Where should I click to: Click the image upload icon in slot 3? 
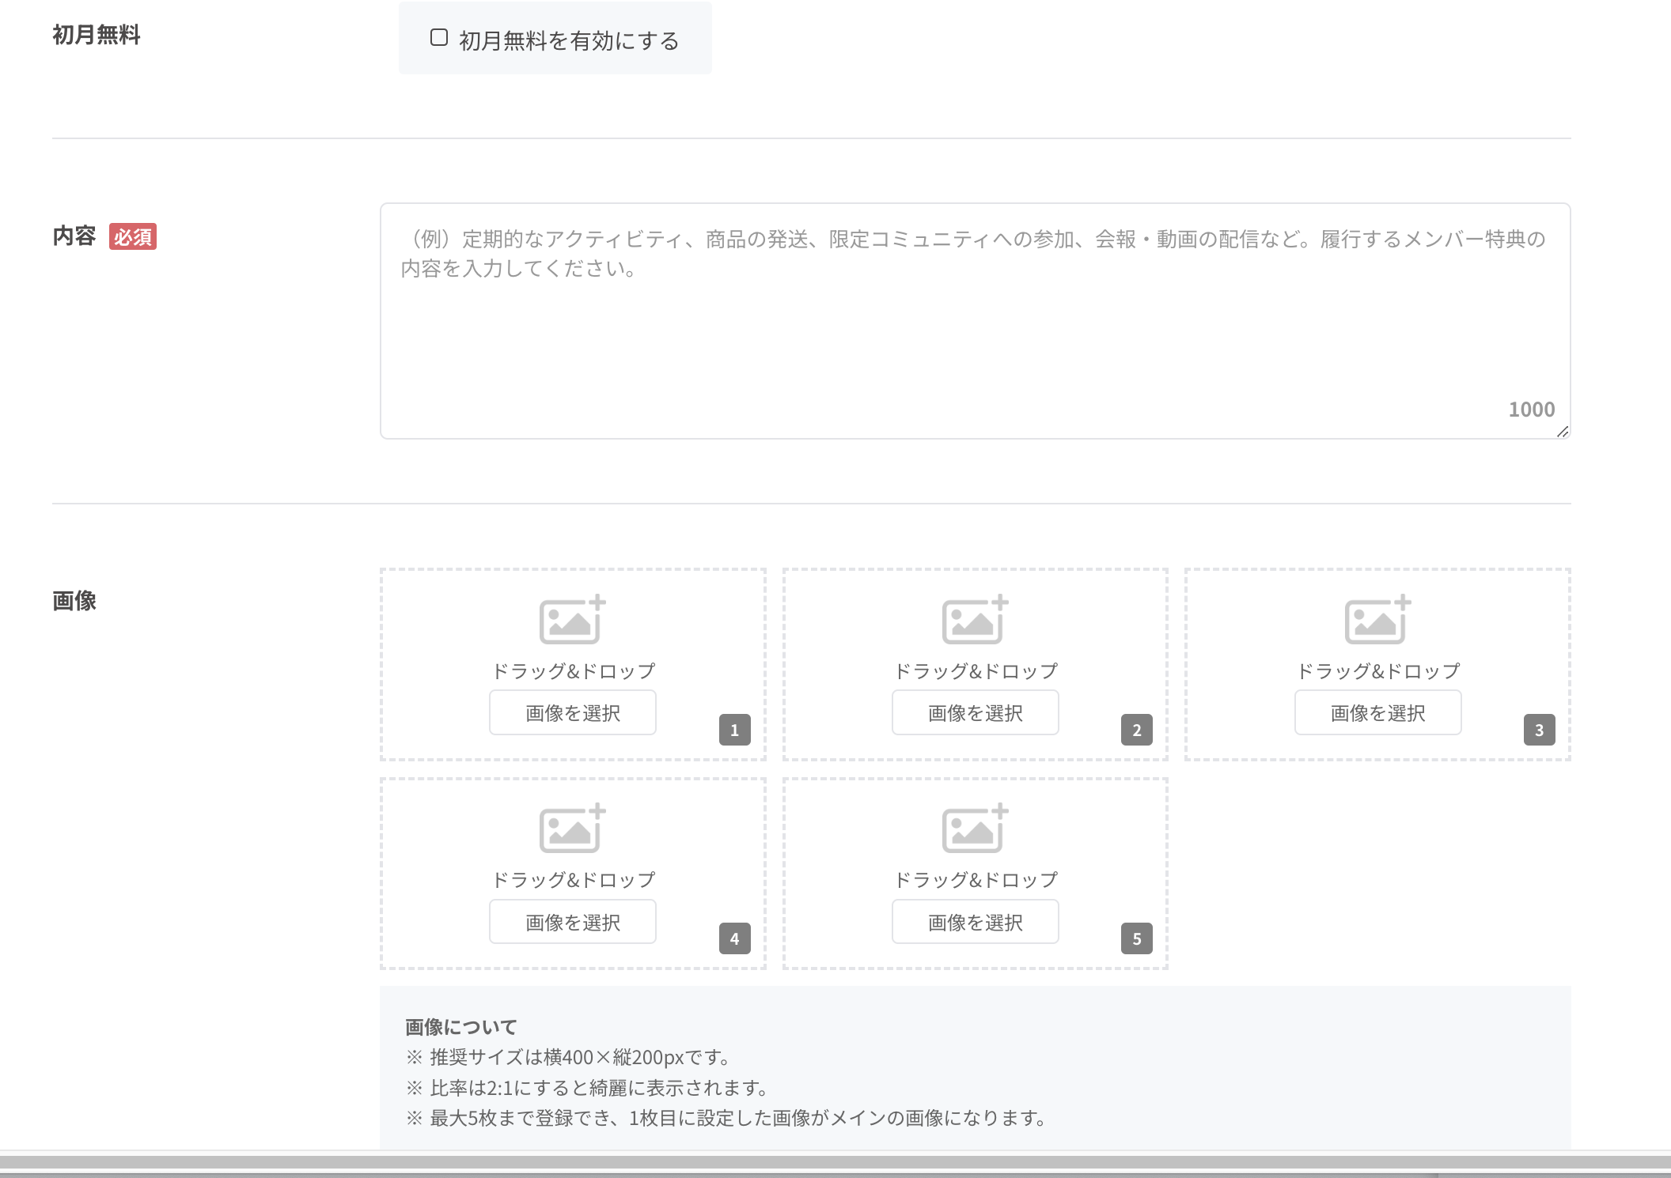(x=1377, y=621)
